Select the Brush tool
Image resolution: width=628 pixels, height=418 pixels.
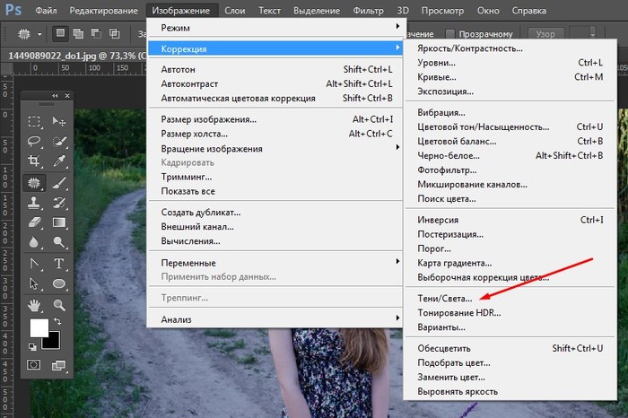coord(59,182)
